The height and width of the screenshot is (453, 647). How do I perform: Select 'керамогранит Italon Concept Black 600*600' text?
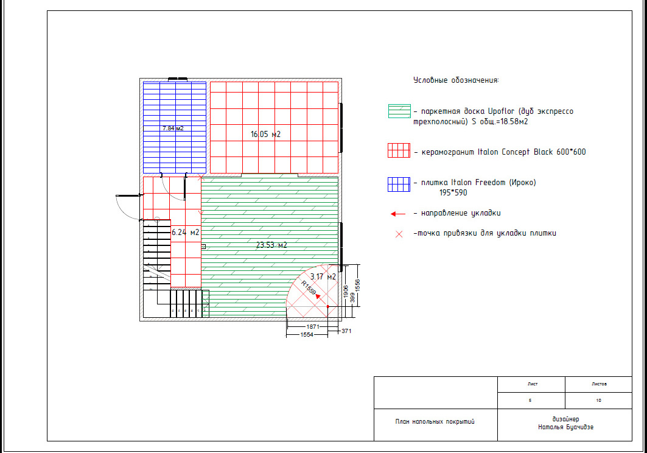pos(503,152)
